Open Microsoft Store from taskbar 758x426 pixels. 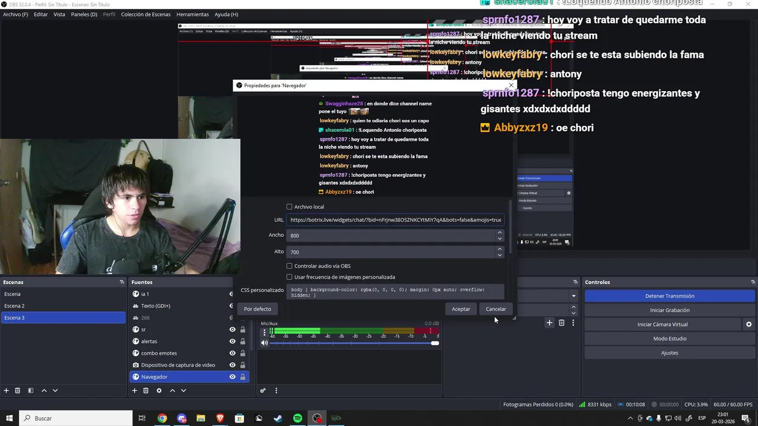click(x=239, y=418)
